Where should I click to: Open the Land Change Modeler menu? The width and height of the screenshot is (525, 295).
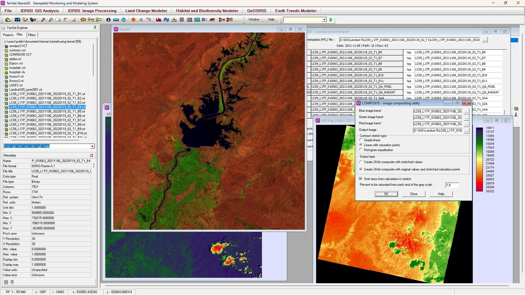point(146,10)
